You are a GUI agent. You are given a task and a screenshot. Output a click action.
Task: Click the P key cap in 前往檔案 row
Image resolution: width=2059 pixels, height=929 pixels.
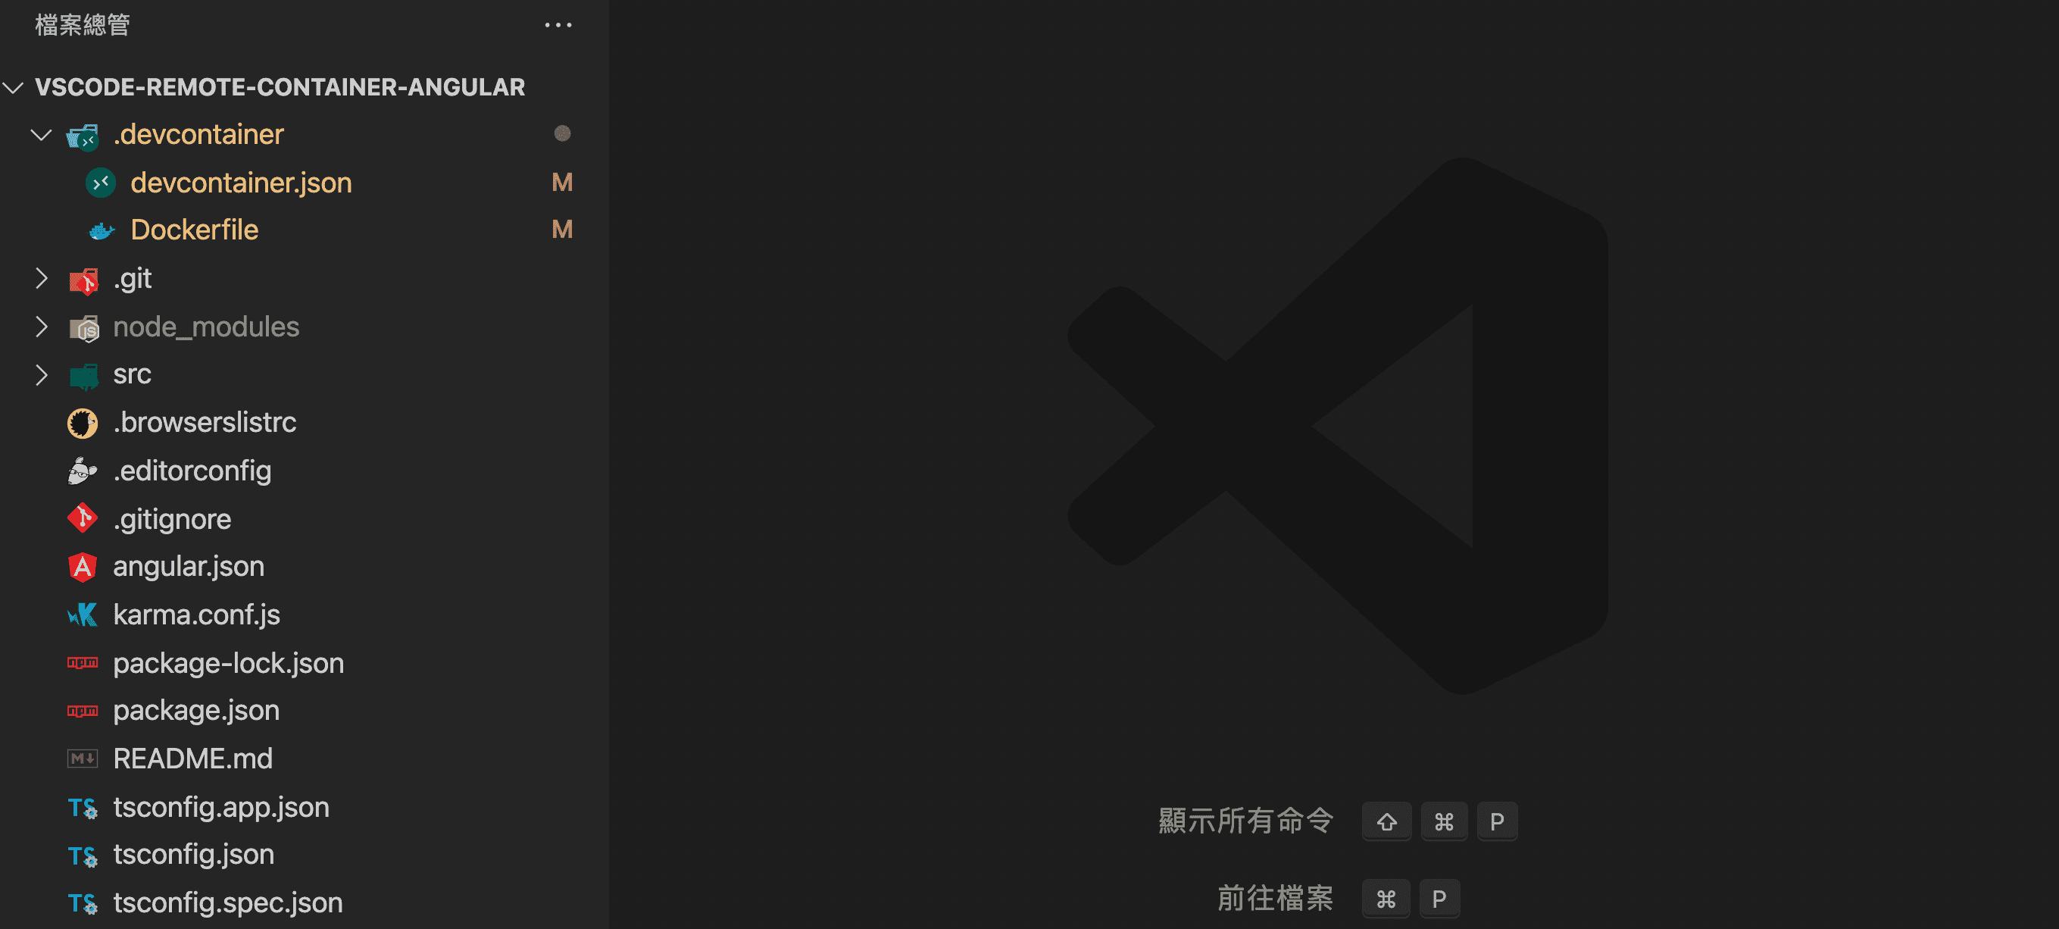(1439, 899)
